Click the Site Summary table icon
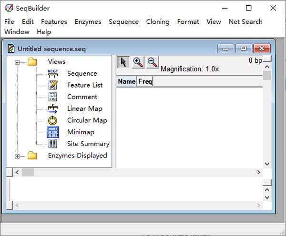Screen dimensions: 286x236 click(x=52, y=144)
